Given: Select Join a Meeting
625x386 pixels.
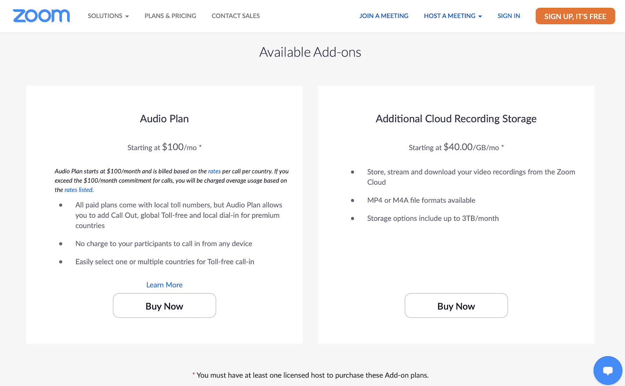Looking at the screenshot, I should (384, 16).
